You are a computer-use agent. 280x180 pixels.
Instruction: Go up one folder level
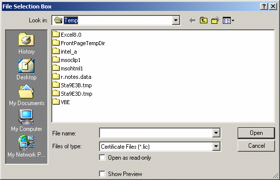pos(203,20)
